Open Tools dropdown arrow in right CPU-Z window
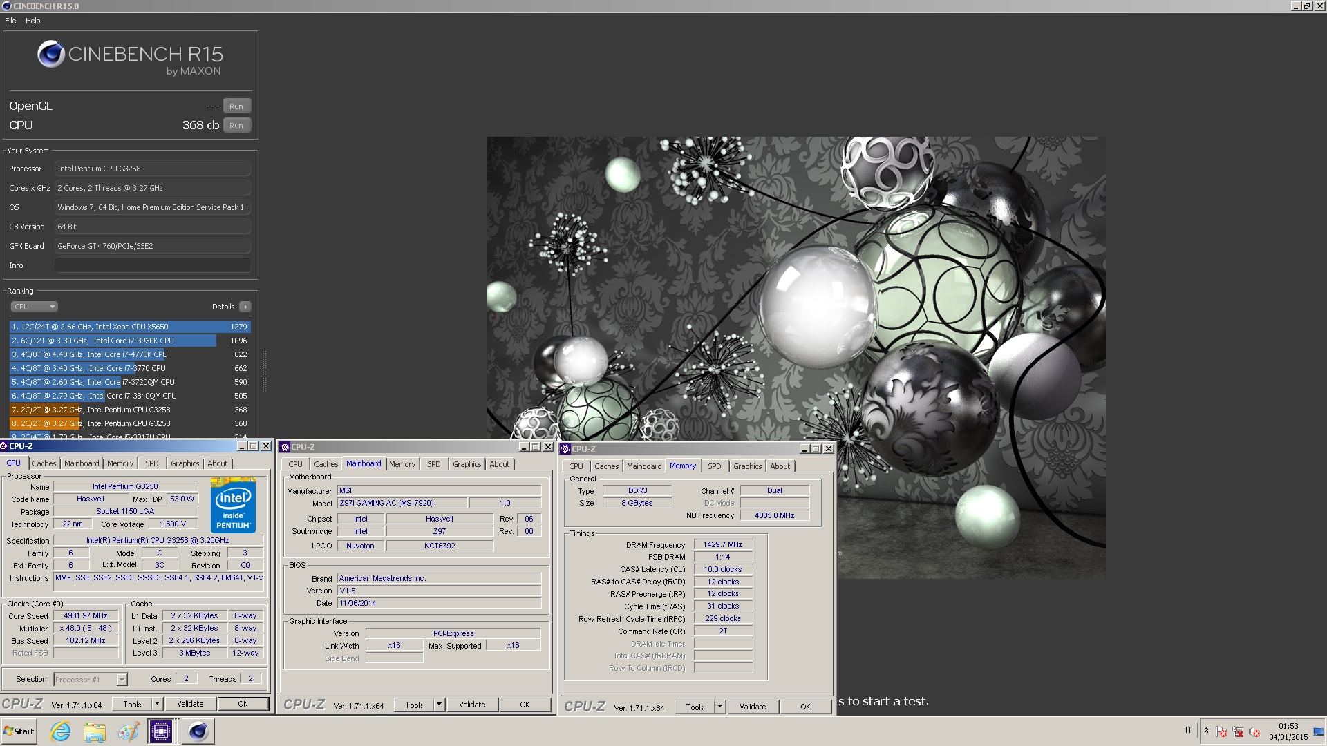 point(719,707)
